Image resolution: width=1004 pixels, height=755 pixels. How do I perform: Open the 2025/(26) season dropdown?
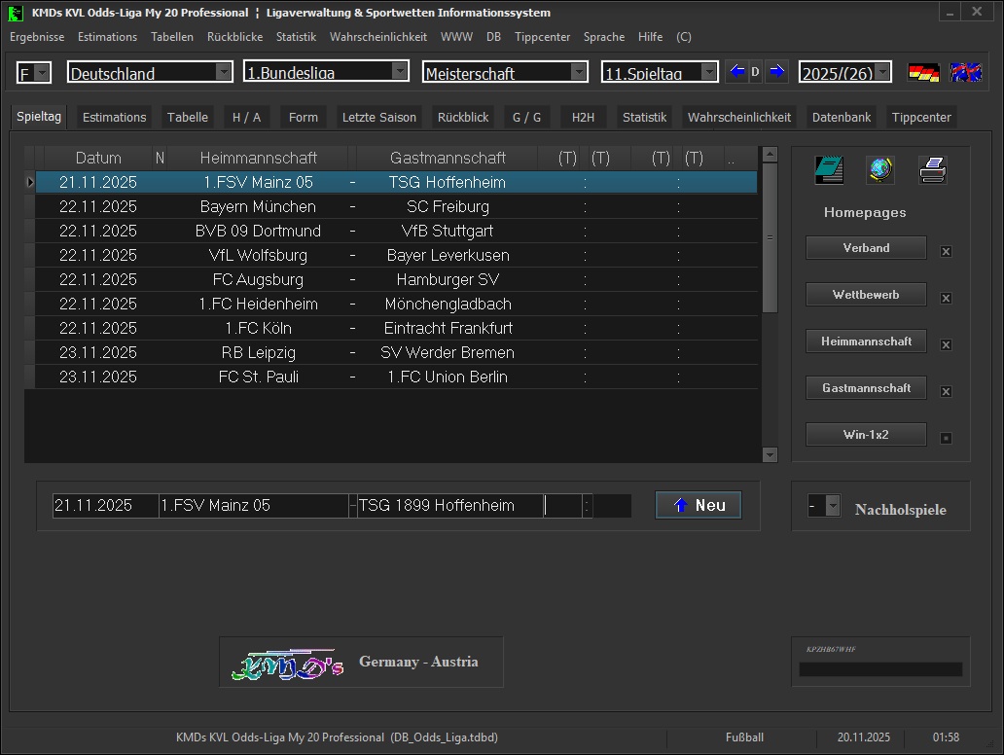pyautogui.click(x=882, y=72)
